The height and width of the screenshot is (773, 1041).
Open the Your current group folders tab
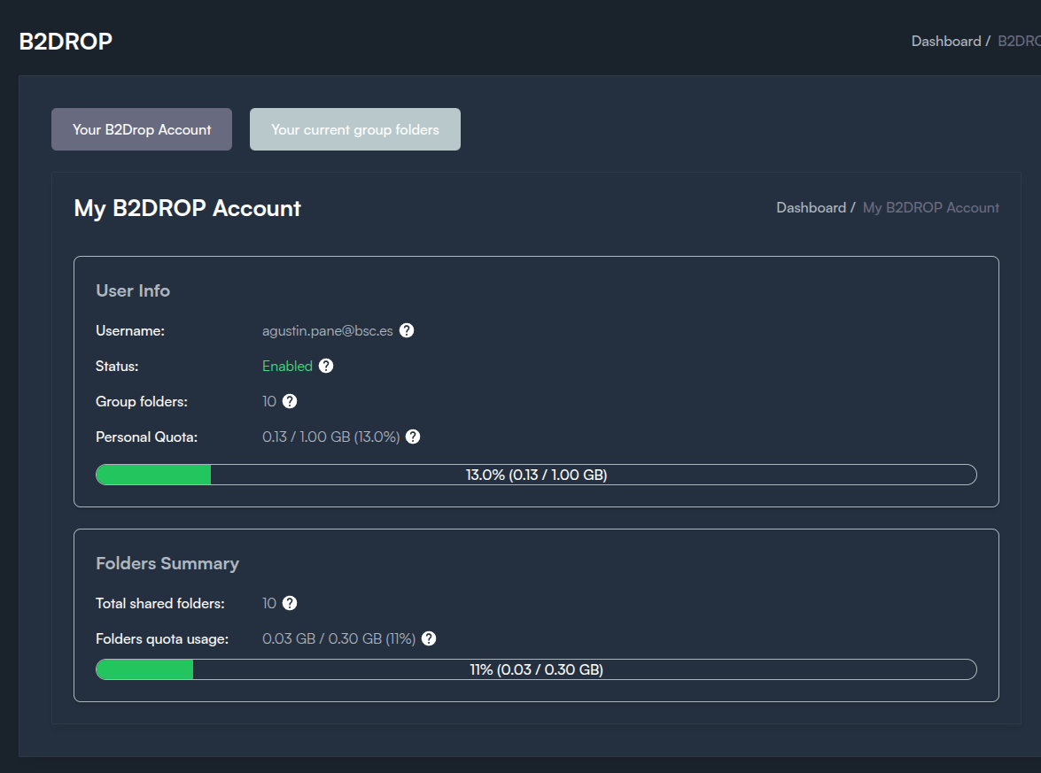(355, 129)
